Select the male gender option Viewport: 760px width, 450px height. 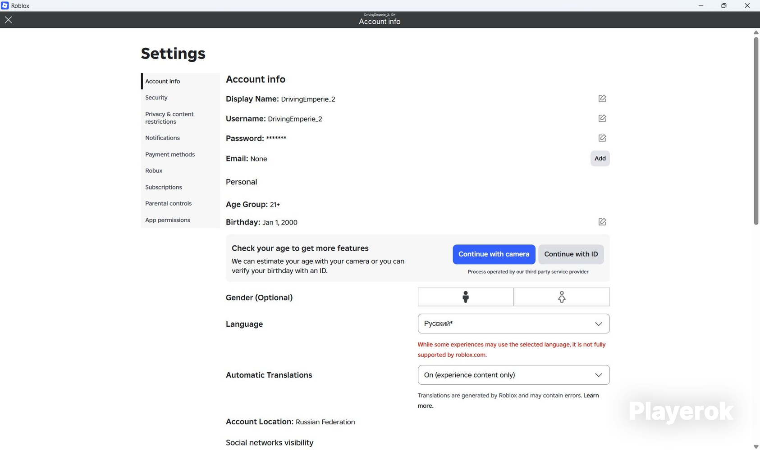point(466,297)
